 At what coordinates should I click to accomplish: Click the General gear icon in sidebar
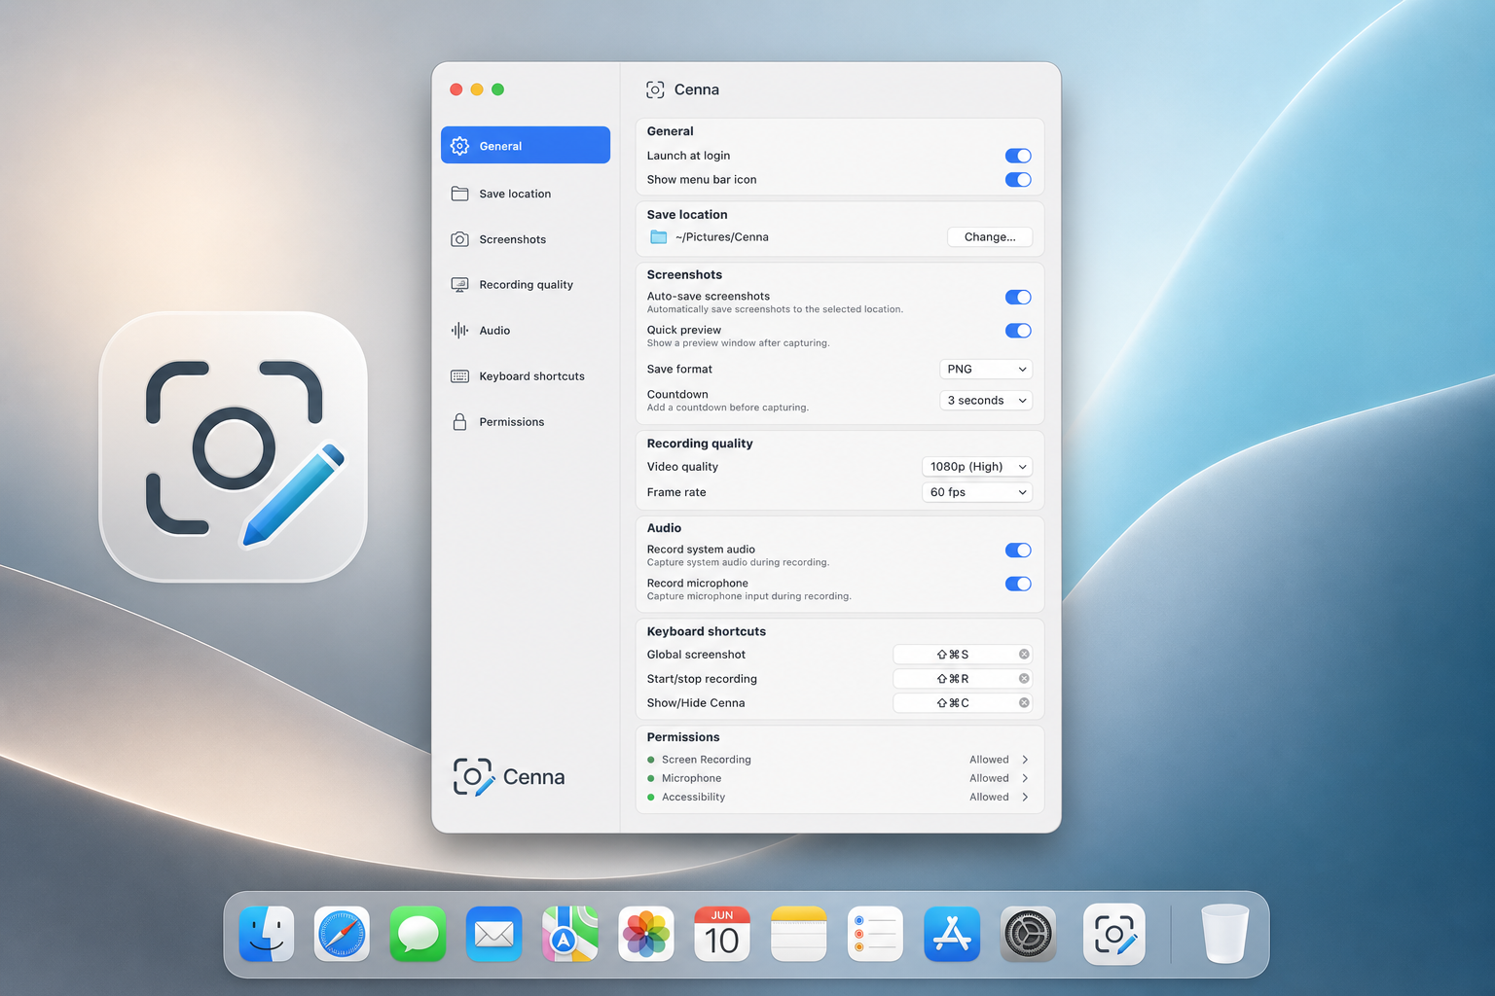460,146
